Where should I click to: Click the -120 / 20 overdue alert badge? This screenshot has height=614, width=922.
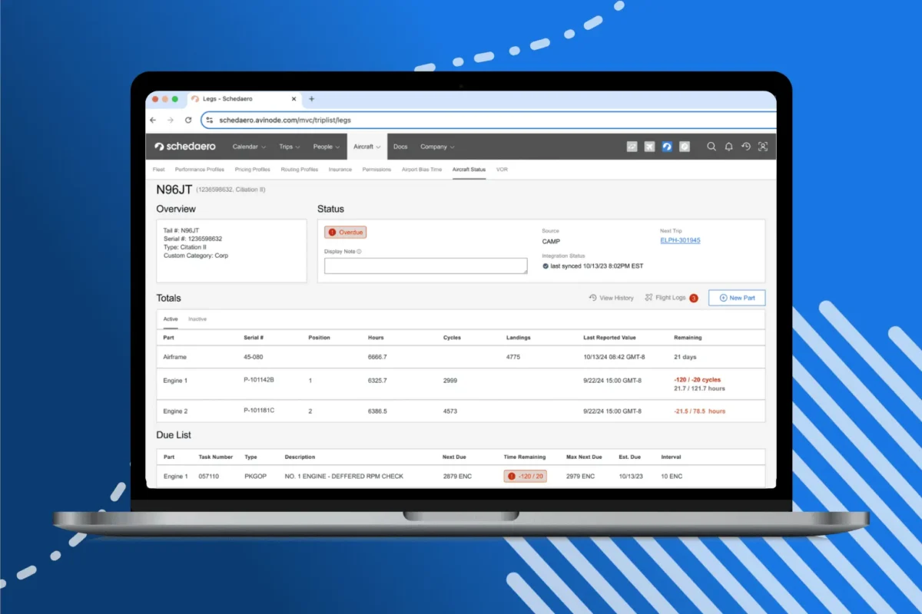pyautogui.click(x=526, y=477)
